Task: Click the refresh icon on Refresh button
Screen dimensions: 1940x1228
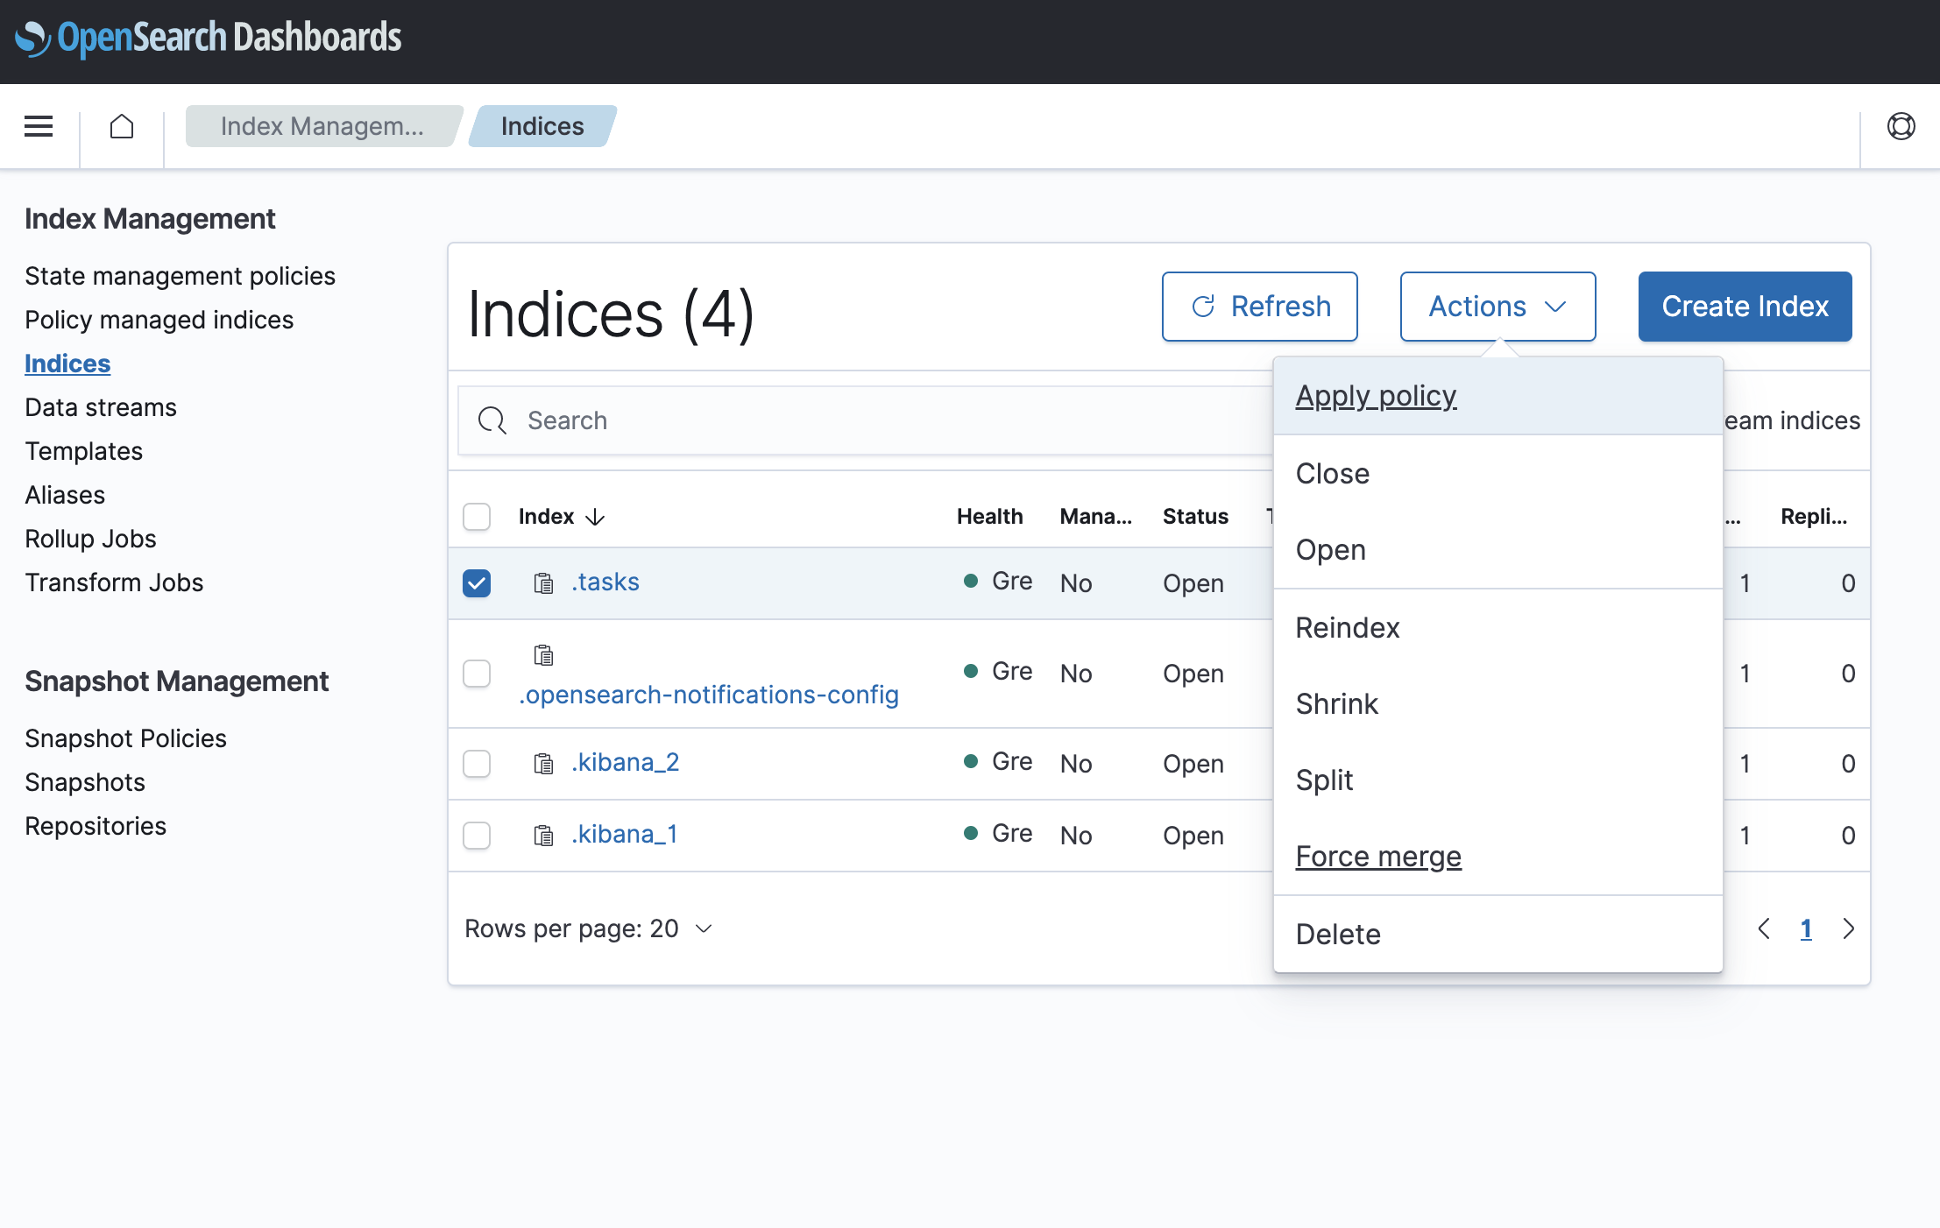Action: pos(1203,305)
